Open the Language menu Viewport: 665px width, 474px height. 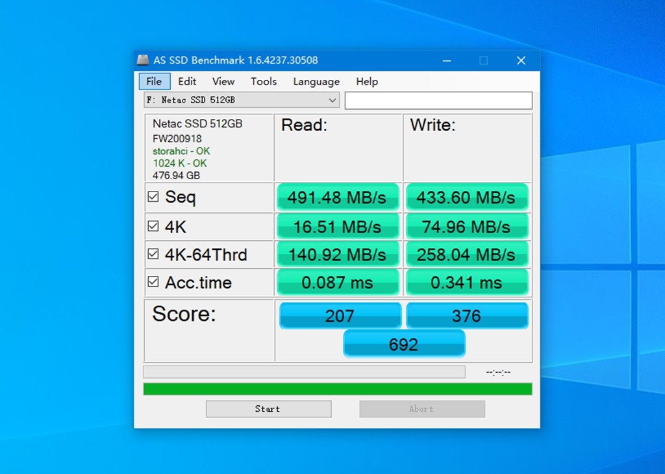[x=316, y=81]
